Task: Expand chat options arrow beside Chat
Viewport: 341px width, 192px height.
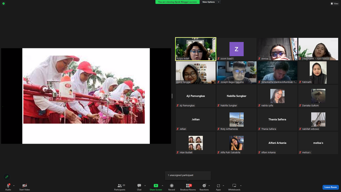Action: click(145, 186)
